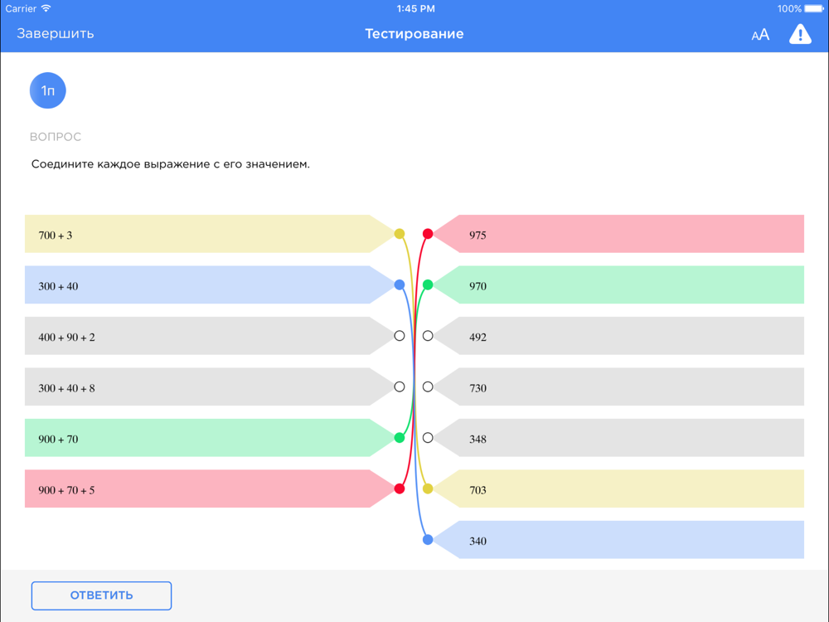The width and height of the screenshot is (829, 622).
Task: Select the 703 answer card
Action: (x=618, y=488)
